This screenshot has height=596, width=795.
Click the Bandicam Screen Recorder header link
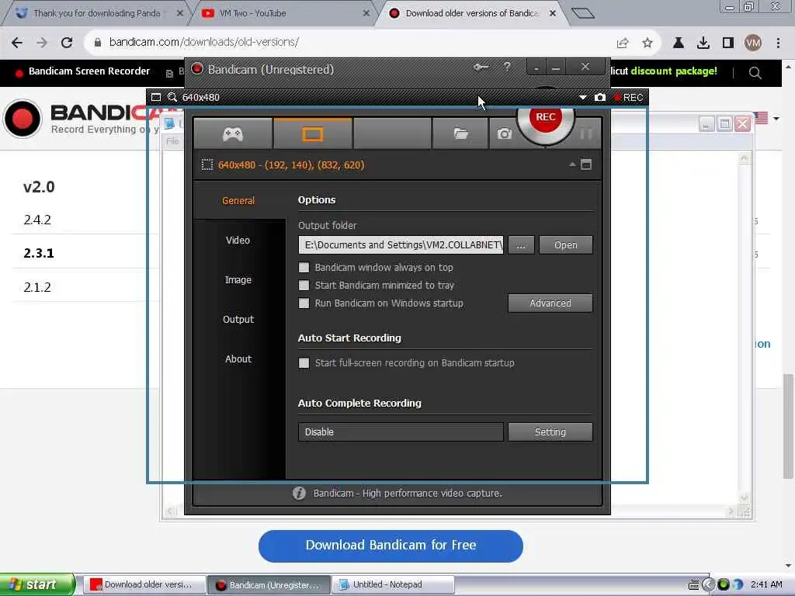[89, 71]
